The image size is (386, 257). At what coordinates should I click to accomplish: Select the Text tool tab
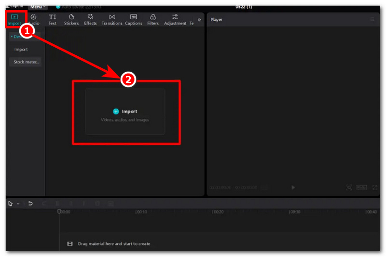[52, 19]
